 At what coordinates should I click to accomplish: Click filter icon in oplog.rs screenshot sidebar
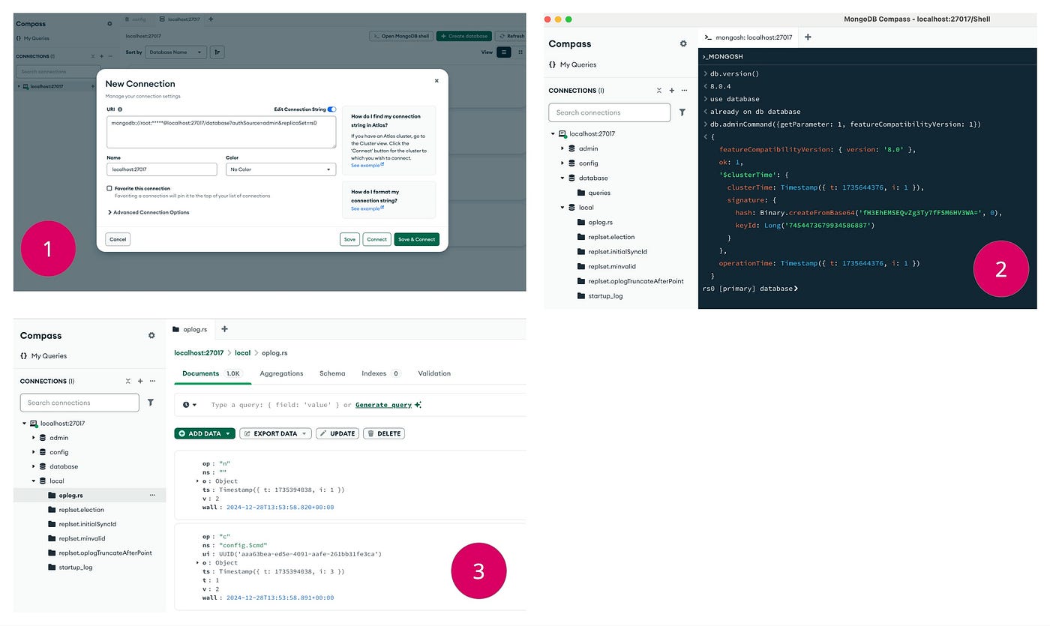(x=151, y=403)
